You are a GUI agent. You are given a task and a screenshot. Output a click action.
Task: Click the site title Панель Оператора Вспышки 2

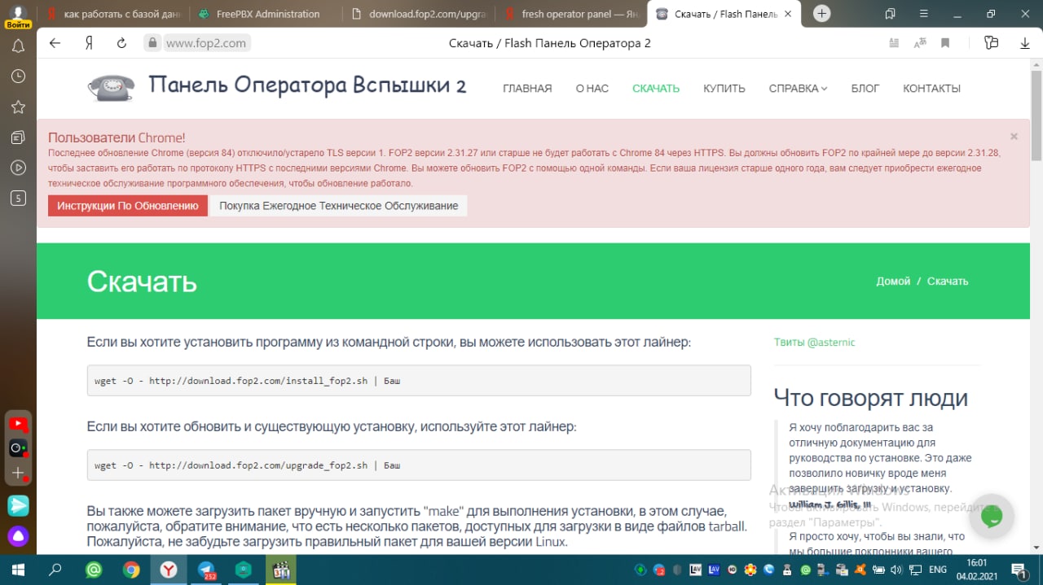[x=308, y=85]
